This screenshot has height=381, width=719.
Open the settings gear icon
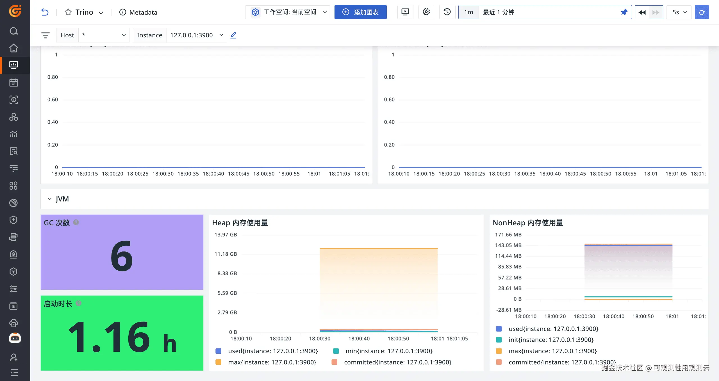(x=426, y=12)
